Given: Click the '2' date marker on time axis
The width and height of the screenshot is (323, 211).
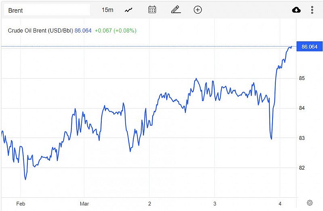Looking at the screenshot, I should pos(149,203).
